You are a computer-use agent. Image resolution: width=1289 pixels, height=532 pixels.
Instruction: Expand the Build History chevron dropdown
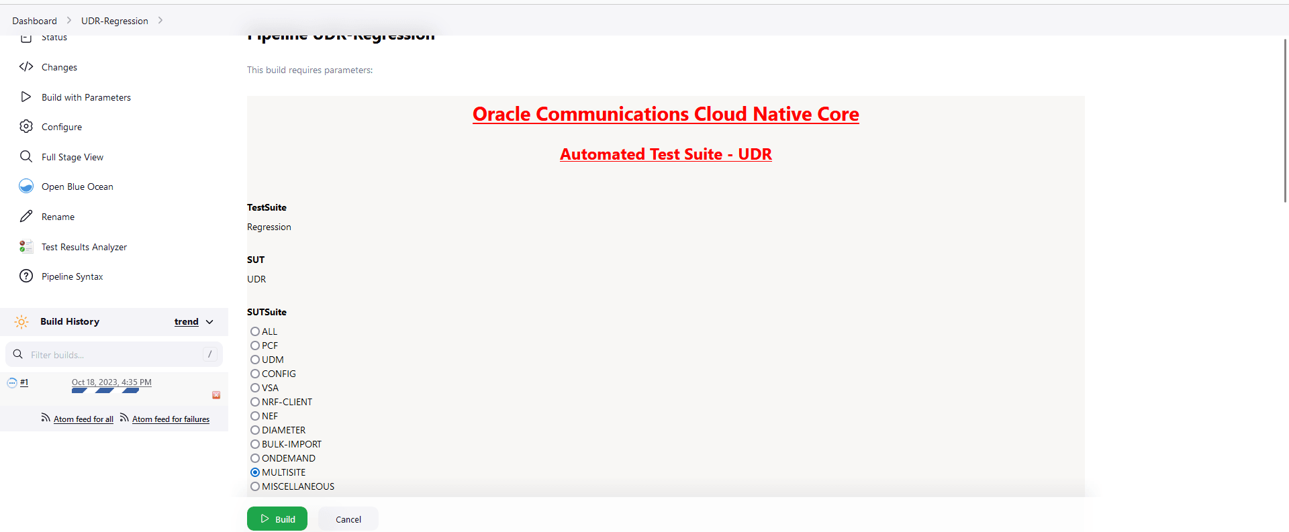(209, 322)
